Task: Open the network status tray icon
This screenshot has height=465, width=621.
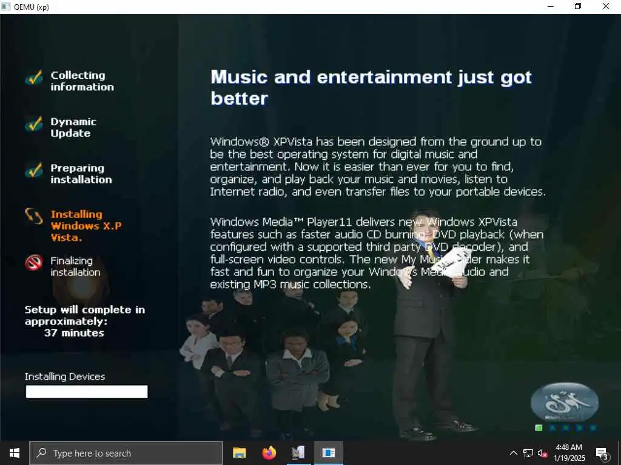Action: tap(528, 453)
